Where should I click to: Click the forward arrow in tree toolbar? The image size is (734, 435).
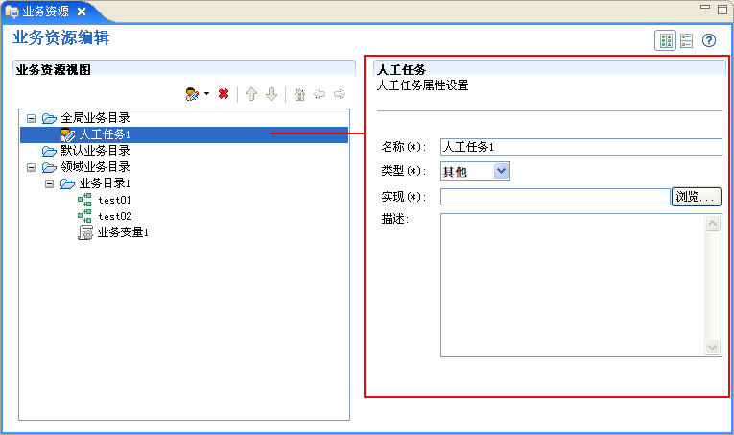tap(339, 94)
